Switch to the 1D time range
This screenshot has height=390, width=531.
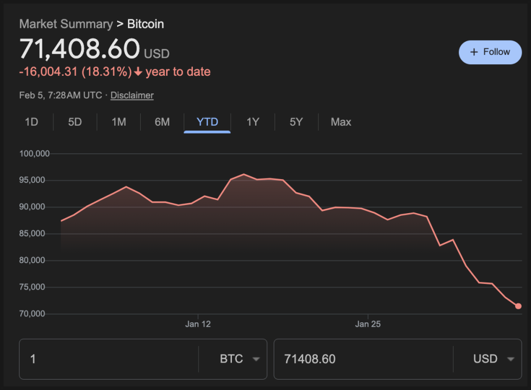31,122
